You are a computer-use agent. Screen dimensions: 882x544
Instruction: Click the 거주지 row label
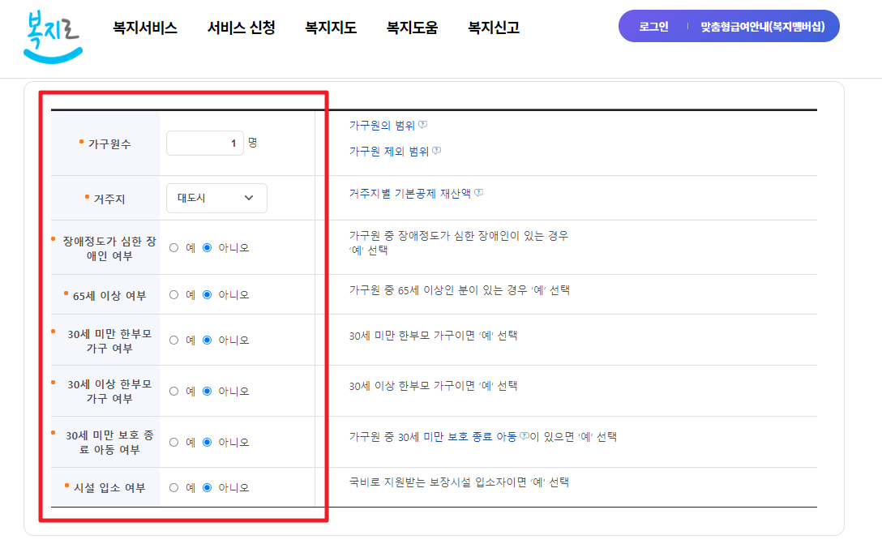point(109,199)
